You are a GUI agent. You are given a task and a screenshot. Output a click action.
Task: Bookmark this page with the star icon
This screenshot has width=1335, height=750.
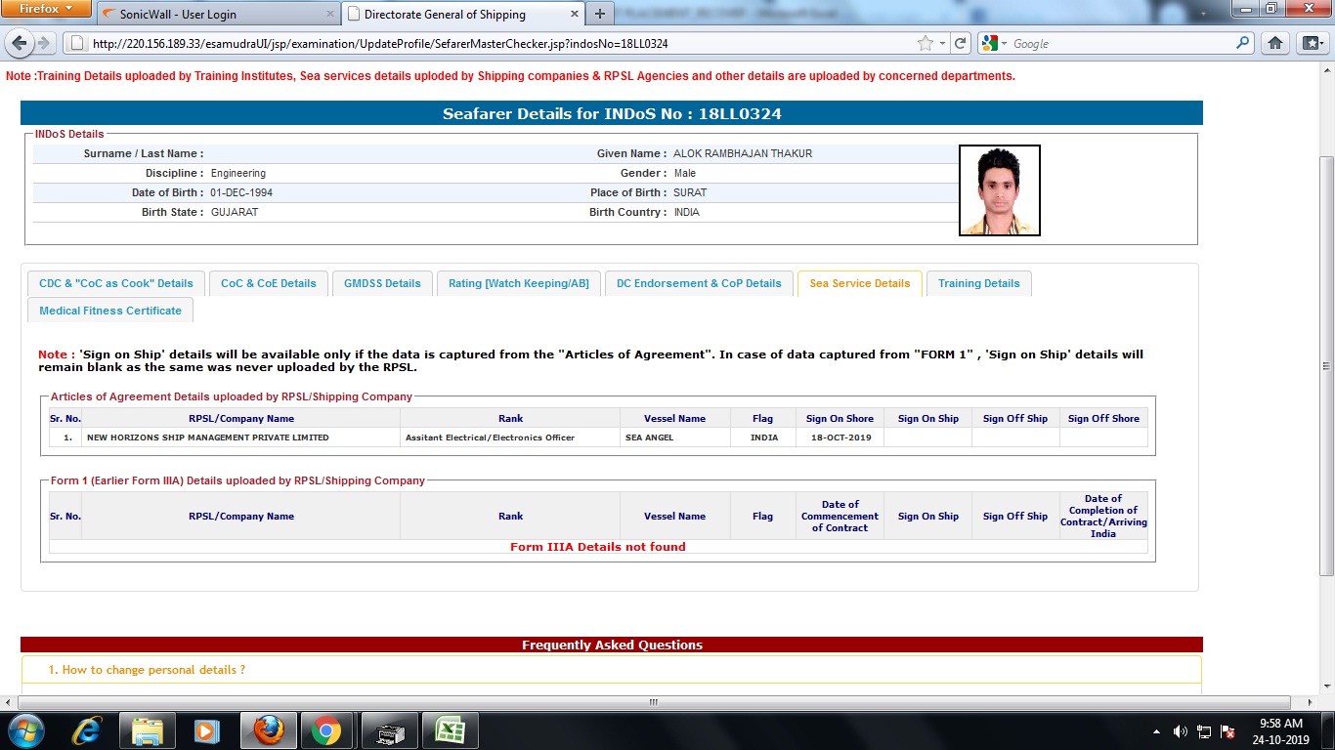926,44
